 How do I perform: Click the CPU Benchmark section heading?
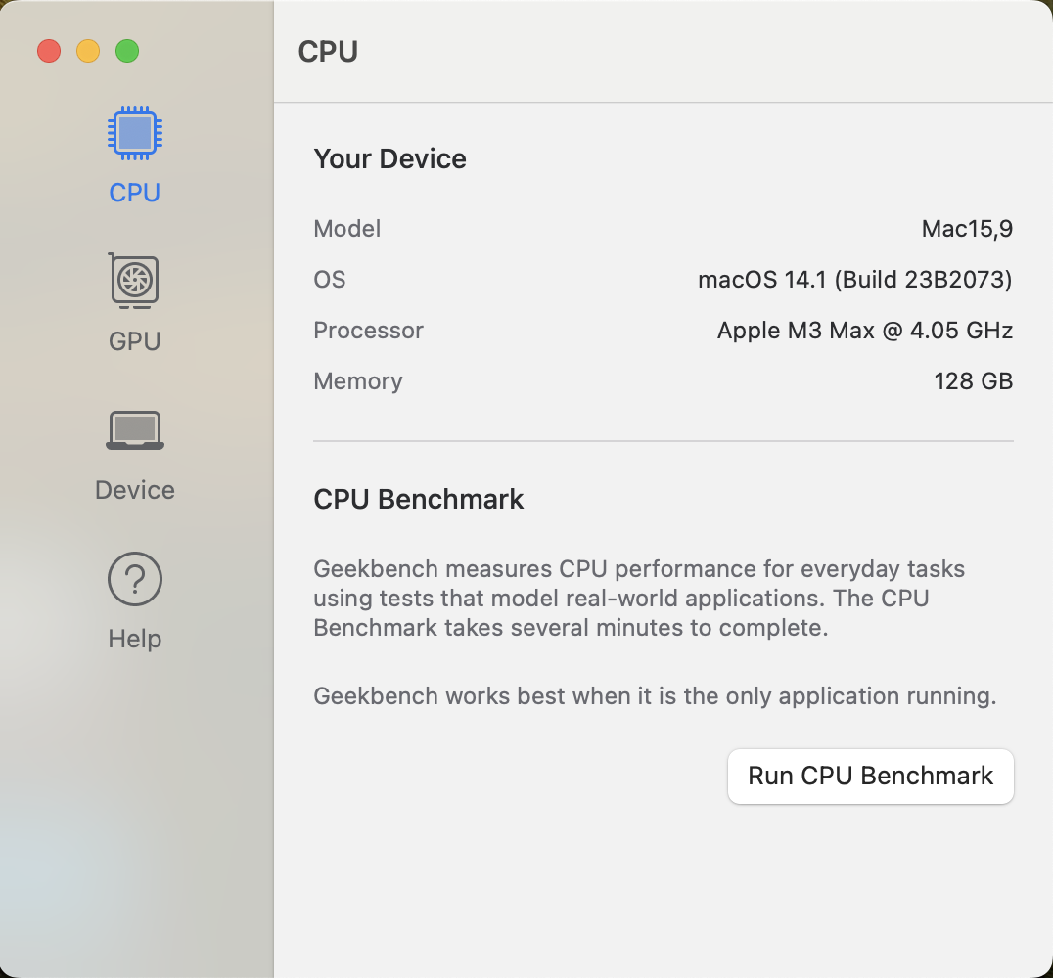[x=419, y=499]
